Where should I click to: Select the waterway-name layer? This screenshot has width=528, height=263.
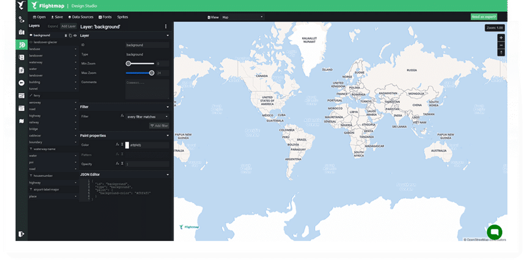53,149
